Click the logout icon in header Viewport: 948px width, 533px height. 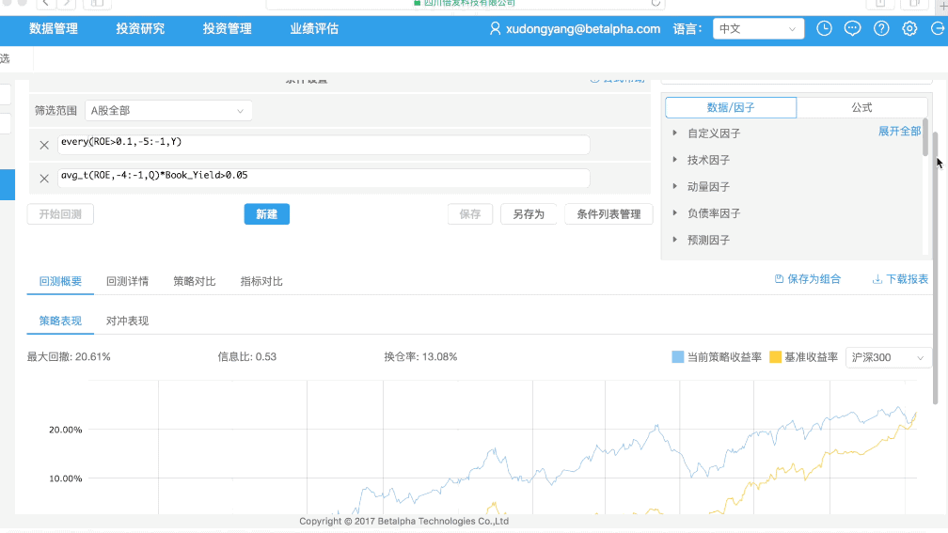938,28
